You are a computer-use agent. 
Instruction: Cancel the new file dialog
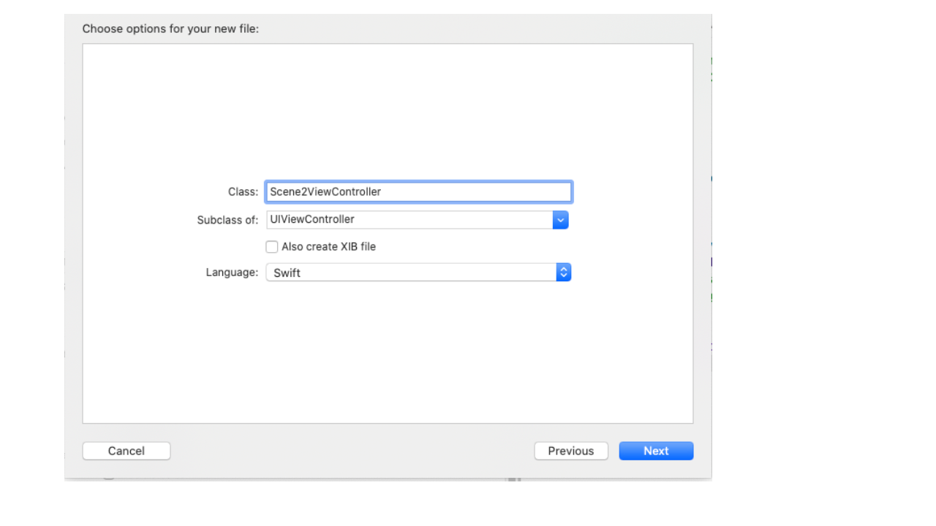pos(126,451)
